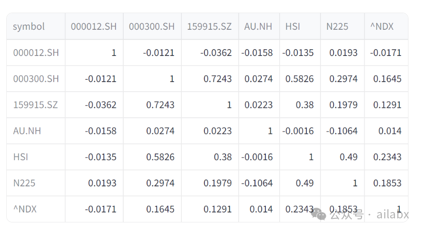Select 0.1853 in the N225 row
The height and width of the screenshot is (231, 422).
point(387,183)
